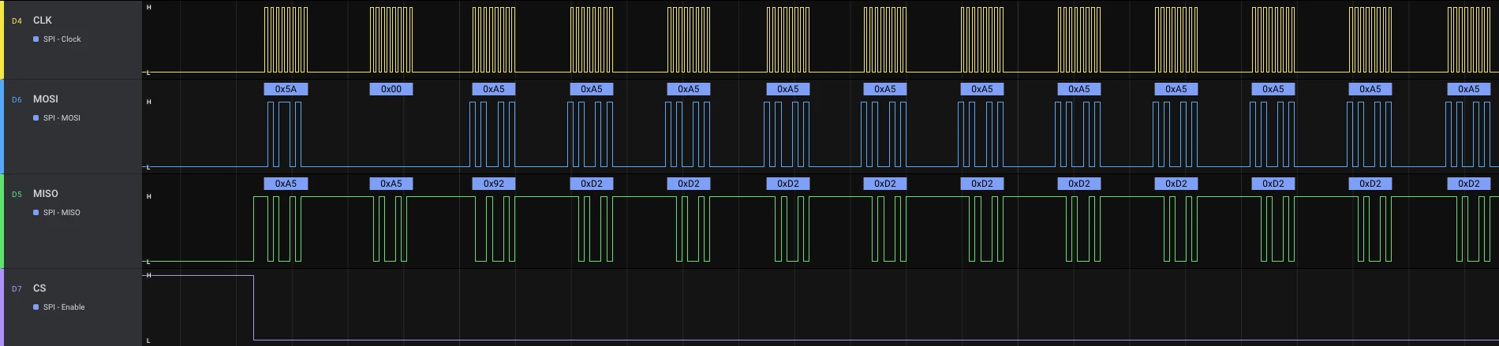
Task: Click the blue square icon beside SPI - Clock
Action: click(x=36, y=39)
